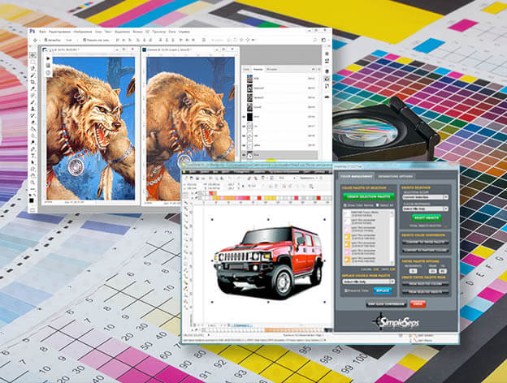The image size is (507, 383).
Task: Click the search magnifier in Photoshop options bar
Action: click(315, 40)
